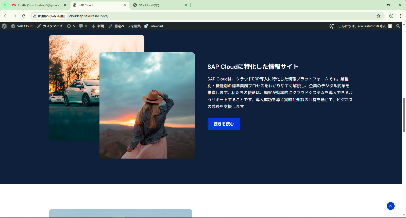Screen dimensions: 406x218
Task: Open the tab search dropdown
Action: coord(5,5)
